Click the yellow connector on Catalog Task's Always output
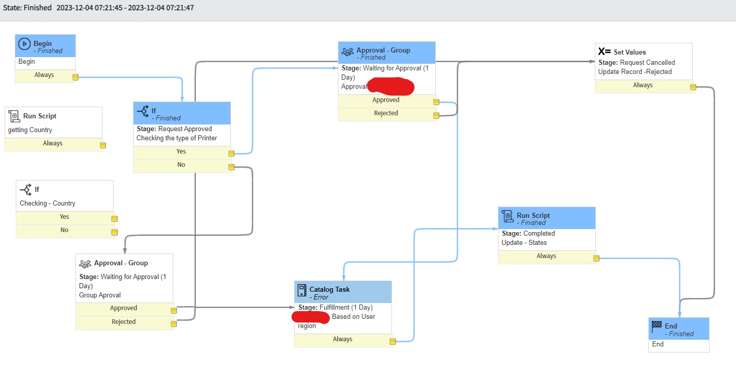The image size is (736, 378). point(392,341)
